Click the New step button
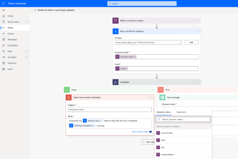238x159 pixels. 148,142
